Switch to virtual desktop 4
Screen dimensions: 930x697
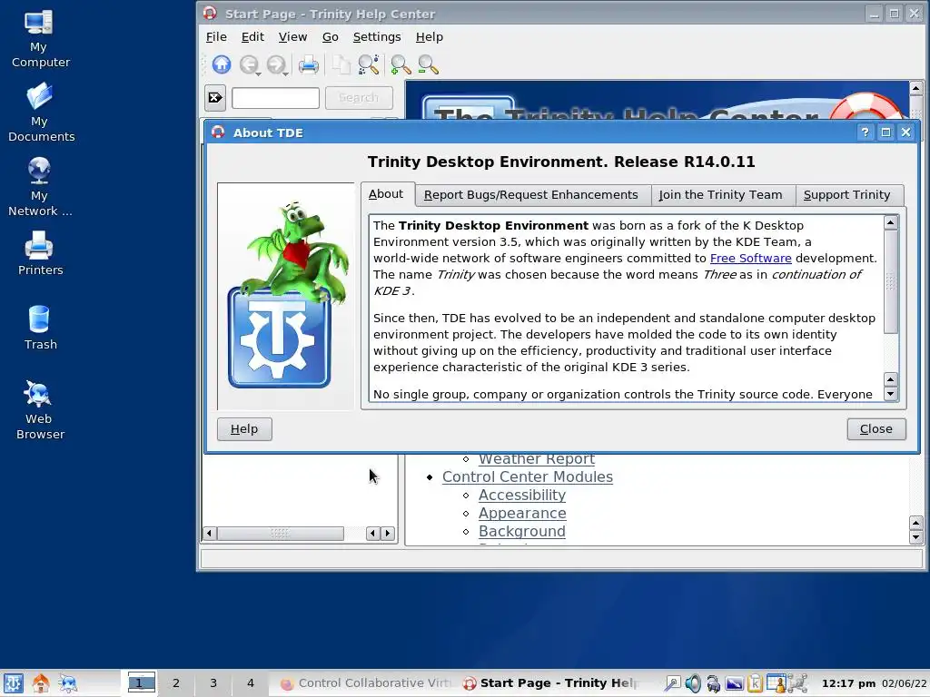(x=251, y=683)
